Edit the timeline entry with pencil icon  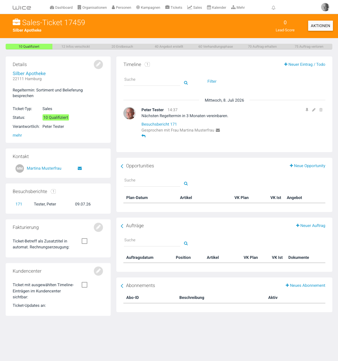[314, 110]
